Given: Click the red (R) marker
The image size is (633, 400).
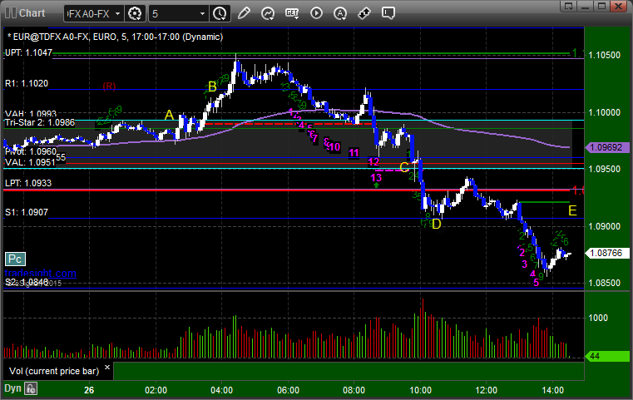Looking at the screenshot, I should click(109, 86).
